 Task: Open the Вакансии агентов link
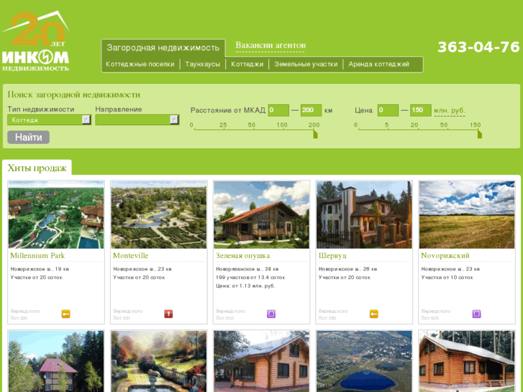[x=270, y=45]
